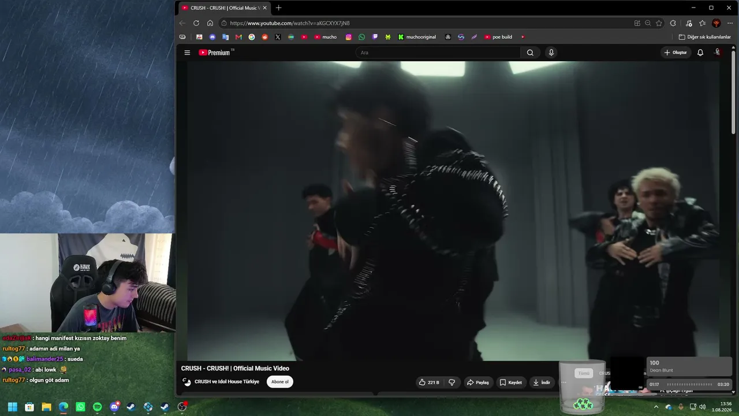
Task: Open the Instagram bookmark
Action: coord(349,37)
